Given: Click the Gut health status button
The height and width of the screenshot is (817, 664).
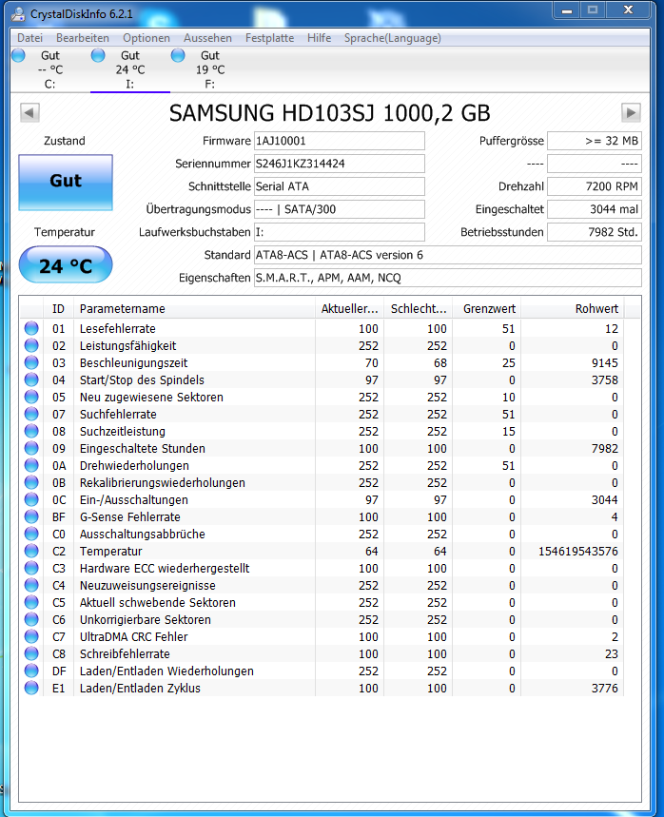Looking at the screenshot, I should click(66, 183).
